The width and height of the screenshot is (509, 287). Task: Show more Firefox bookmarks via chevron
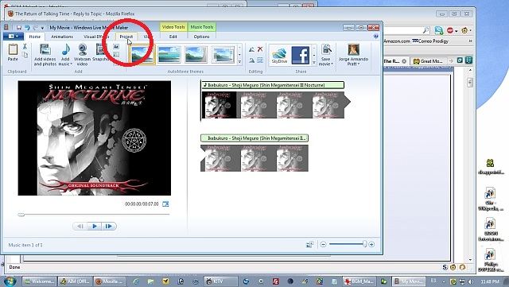pos(470,41)
